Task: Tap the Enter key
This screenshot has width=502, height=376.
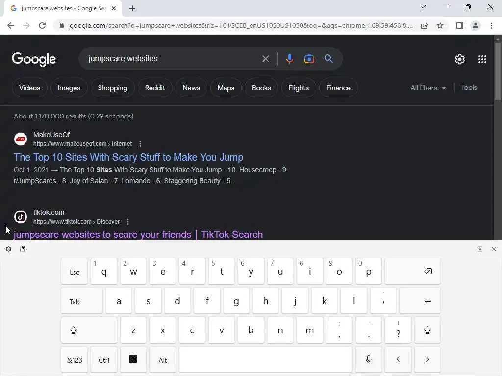Action: tap(420, 301)
